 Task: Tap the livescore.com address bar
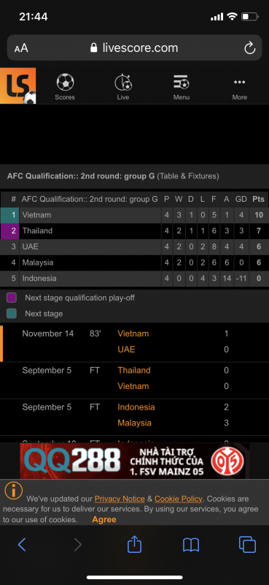pos(134,48)
